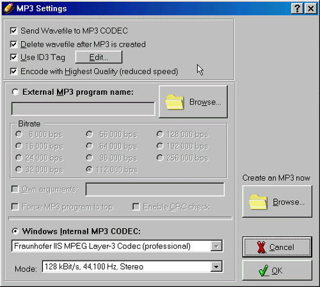Toggle Own arguments checkbox
320x287 pixels.
15,189
